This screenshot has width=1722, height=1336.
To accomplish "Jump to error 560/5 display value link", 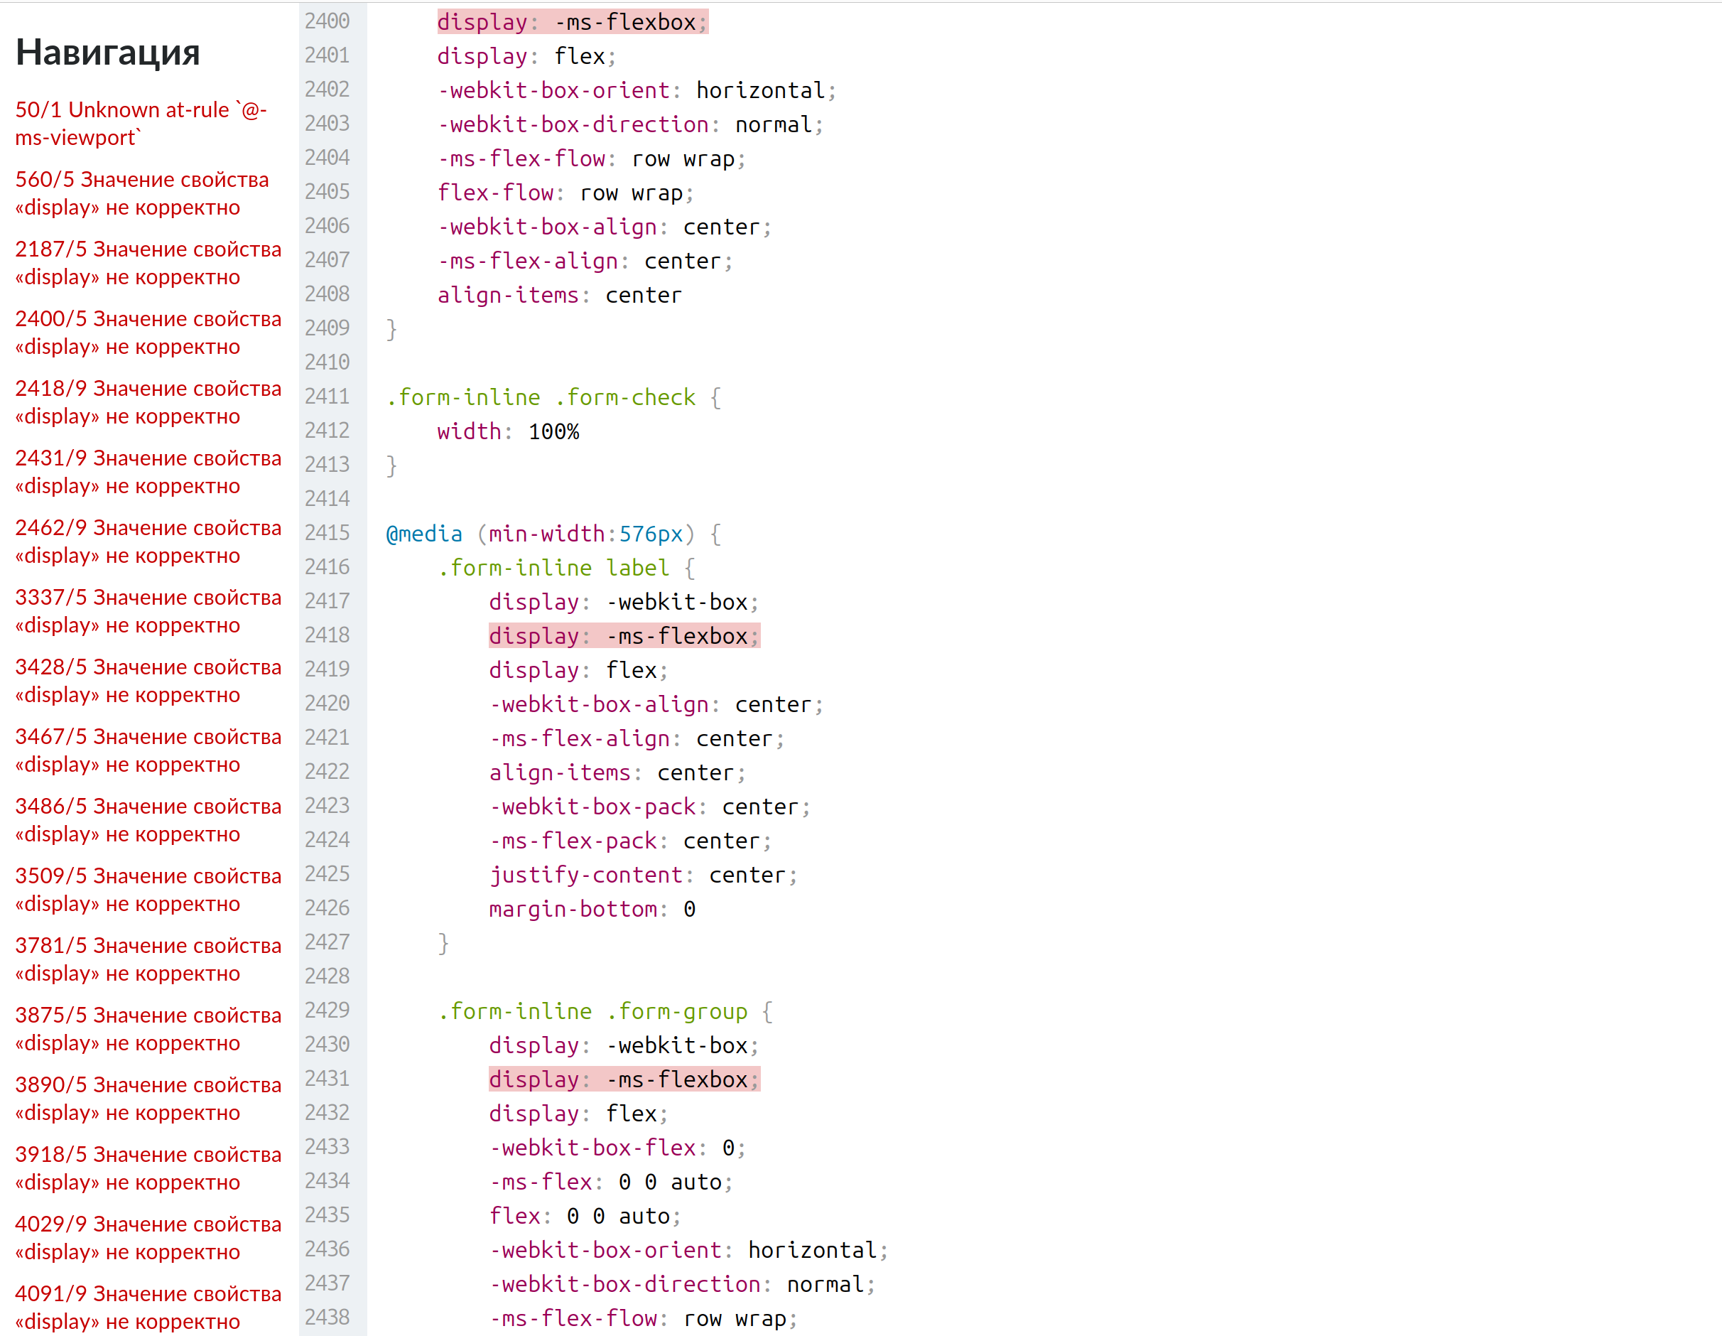I will [x=141, y=193].
